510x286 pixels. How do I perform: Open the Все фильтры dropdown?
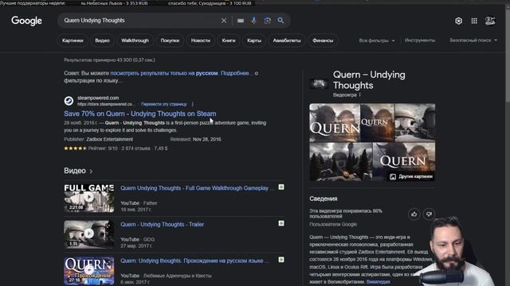tap(377, 41)
